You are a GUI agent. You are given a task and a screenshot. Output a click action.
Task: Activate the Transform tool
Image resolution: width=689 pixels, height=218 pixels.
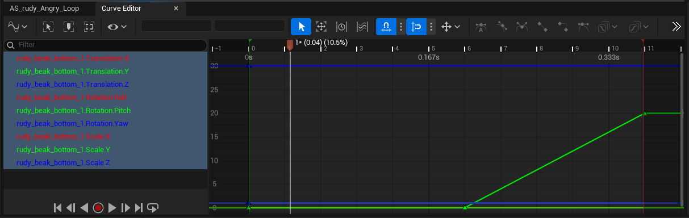[321, 26]
